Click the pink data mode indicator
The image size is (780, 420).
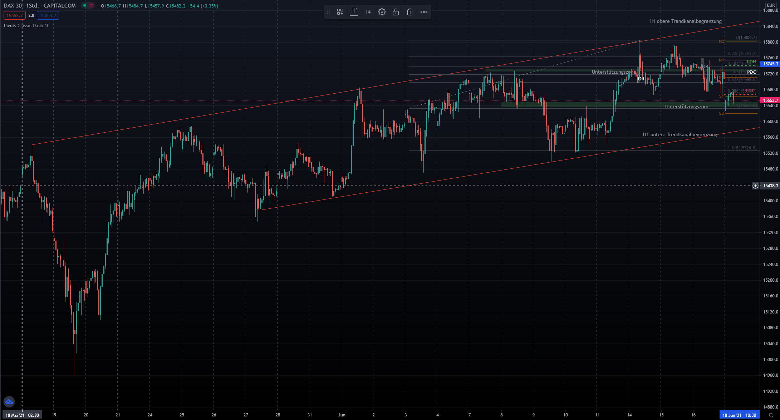tap(92, 6)
